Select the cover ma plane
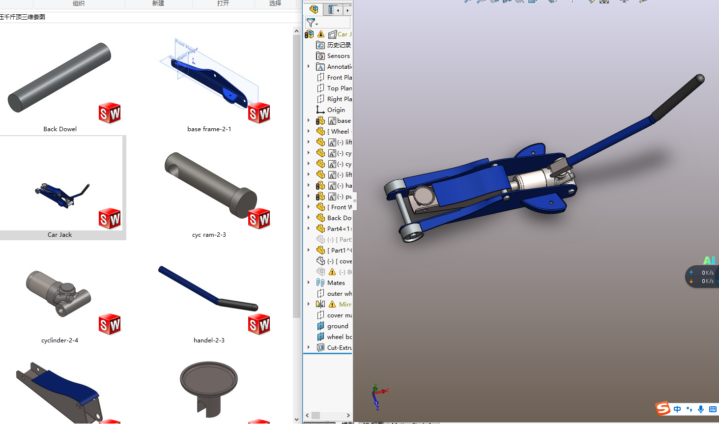The height and width of the screenshot is (424, 719). tap(334, 315)
